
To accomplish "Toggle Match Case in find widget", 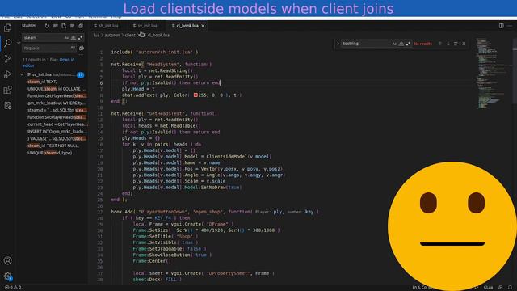I will point(394,44).
